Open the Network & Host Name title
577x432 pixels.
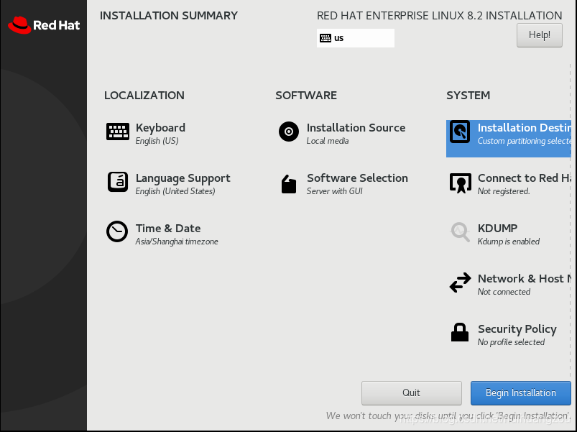[525, 279]
